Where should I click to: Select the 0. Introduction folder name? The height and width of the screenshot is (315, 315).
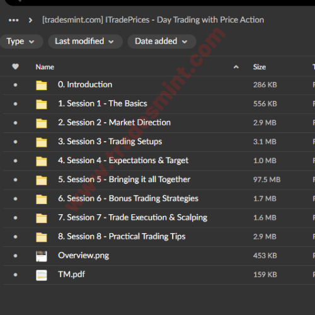(85, 84)
